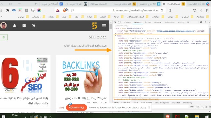The width and height of the screenshot is (211, 118).
Task: Click the khamsat.com address bar URL
Action: 136,10
